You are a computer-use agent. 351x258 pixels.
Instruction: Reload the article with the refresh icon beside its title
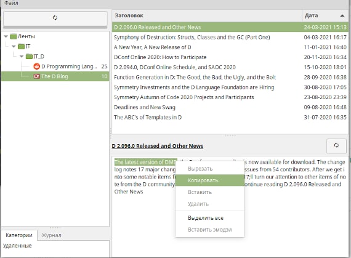click(x=336, y=146)
